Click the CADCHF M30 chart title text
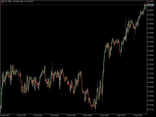Image resolution: width=156 pixels, height=117 pixels. [x=17, y=1]
